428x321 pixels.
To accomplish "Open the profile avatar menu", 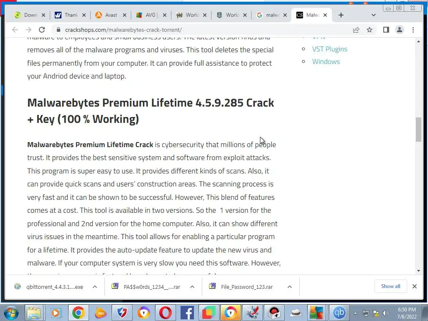I will pos(400,30).
